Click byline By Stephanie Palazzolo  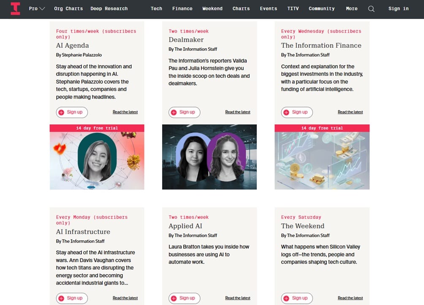click(x=79, y=55)
